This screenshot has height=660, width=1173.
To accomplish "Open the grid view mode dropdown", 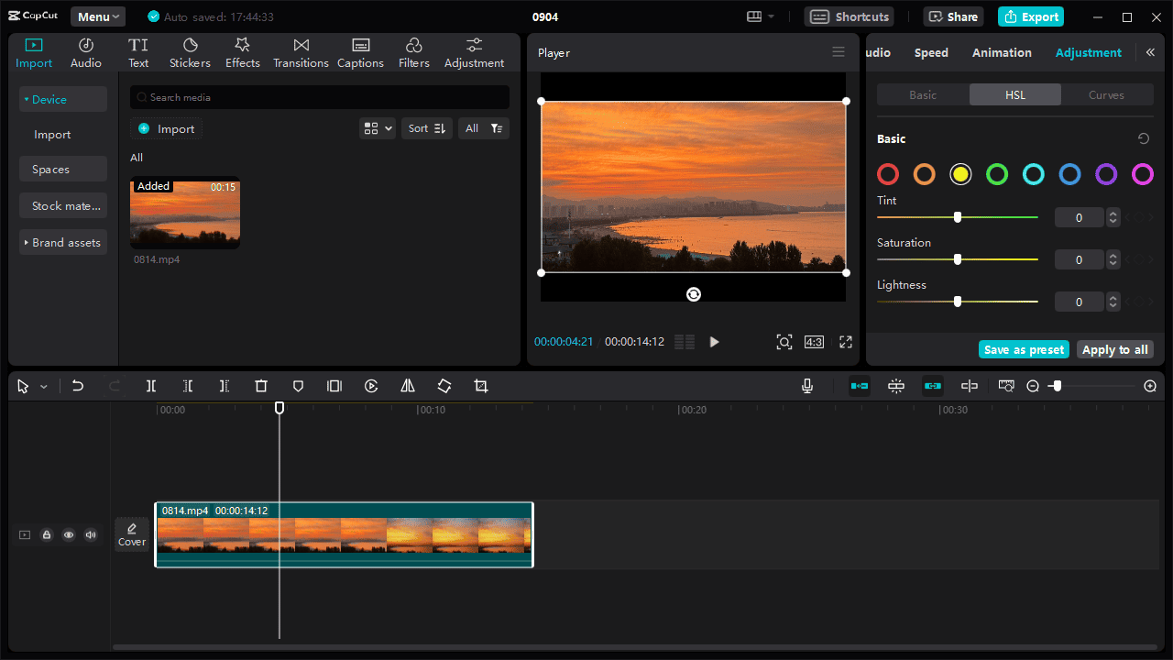I will click(x=378, y=128).
